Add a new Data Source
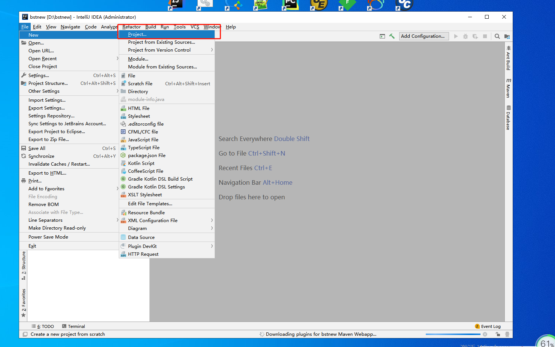555x347 pixels. coord(167,237)
